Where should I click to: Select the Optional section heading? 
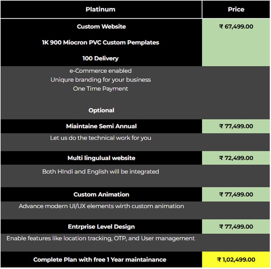coord(101,110)
